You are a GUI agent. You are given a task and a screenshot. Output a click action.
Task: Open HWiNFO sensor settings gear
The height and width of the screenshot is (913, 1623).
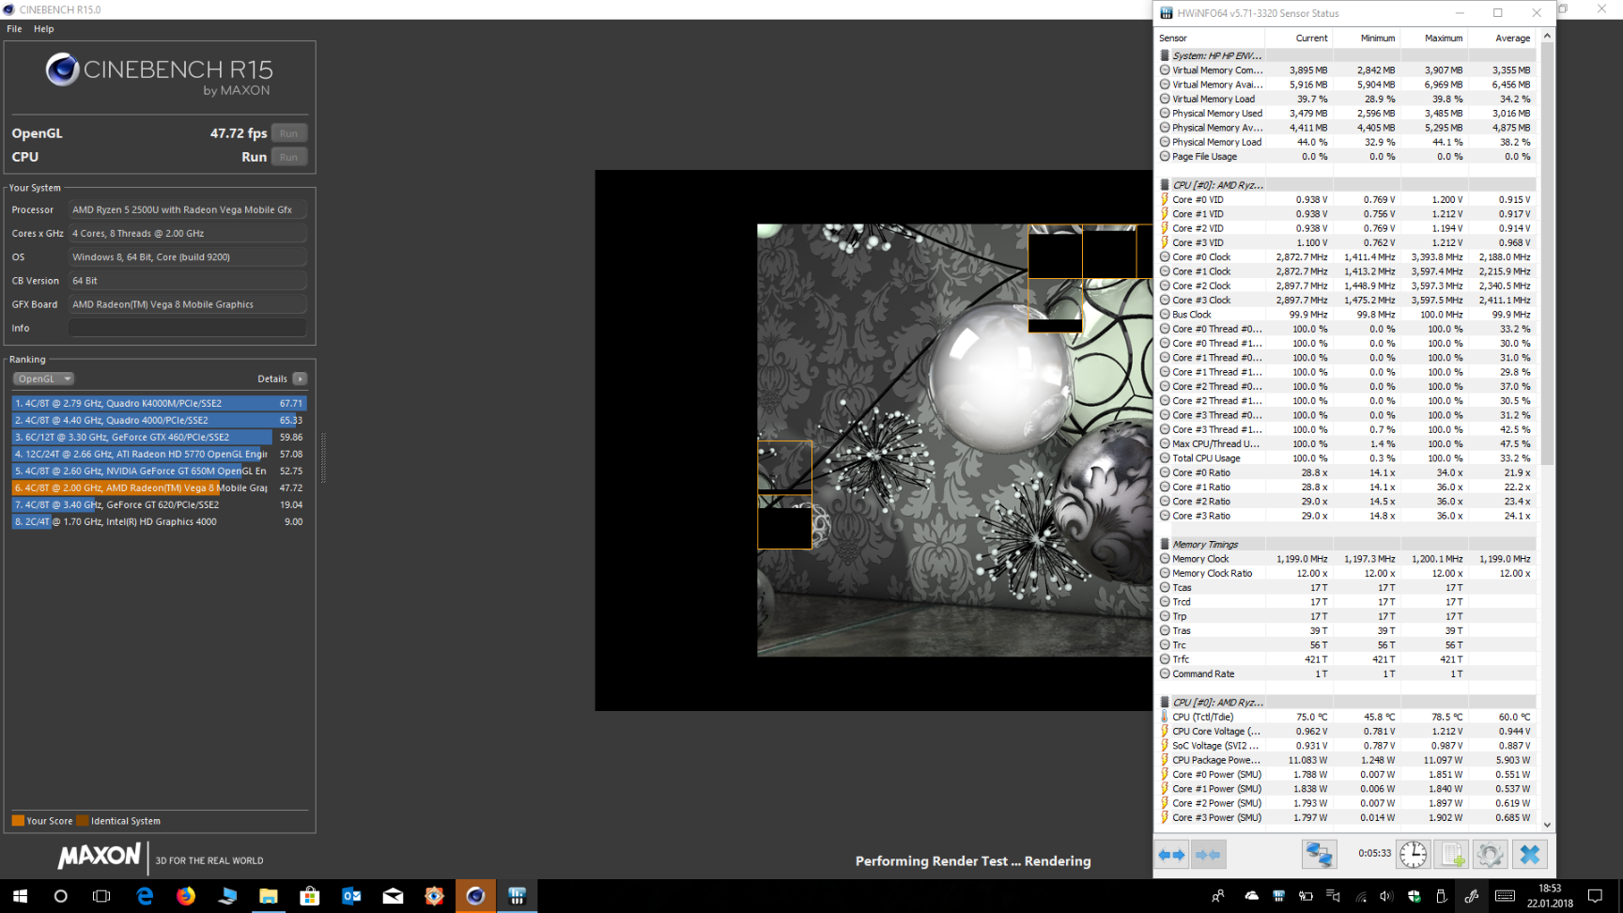click(1490, 855)
